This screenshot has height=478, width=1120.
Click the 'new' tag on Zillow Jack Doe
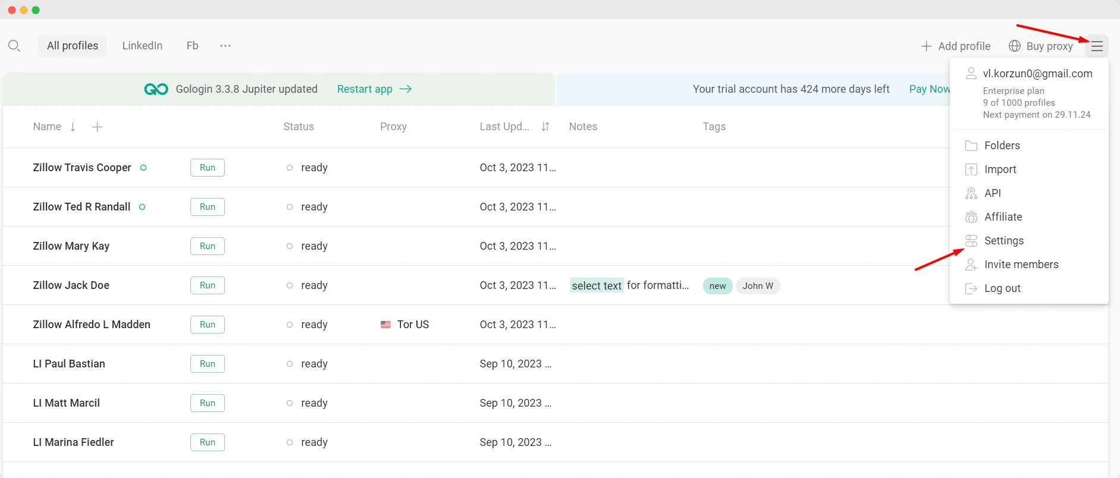click(x=717, y=286)
